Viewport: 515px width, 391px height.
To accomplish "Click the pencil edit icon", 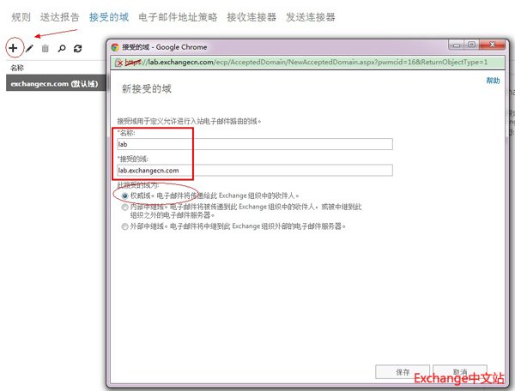I will pyautogui.click(x=29, y=50).
